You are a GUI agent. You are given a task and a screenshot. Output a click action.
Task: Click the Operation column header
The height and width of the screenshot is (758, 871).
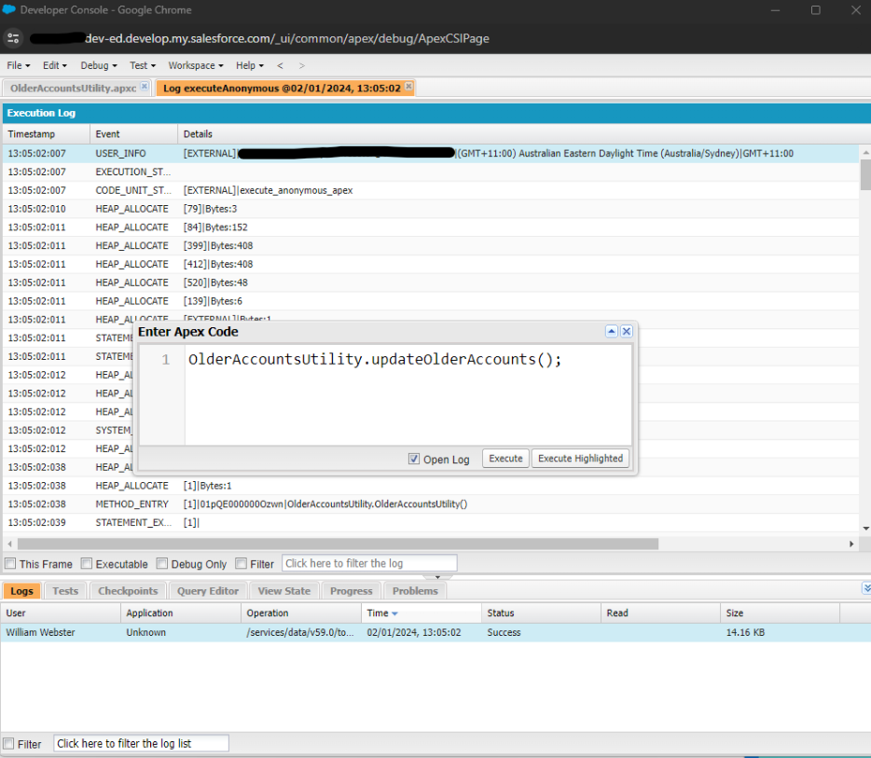click(x=301, y=613)
